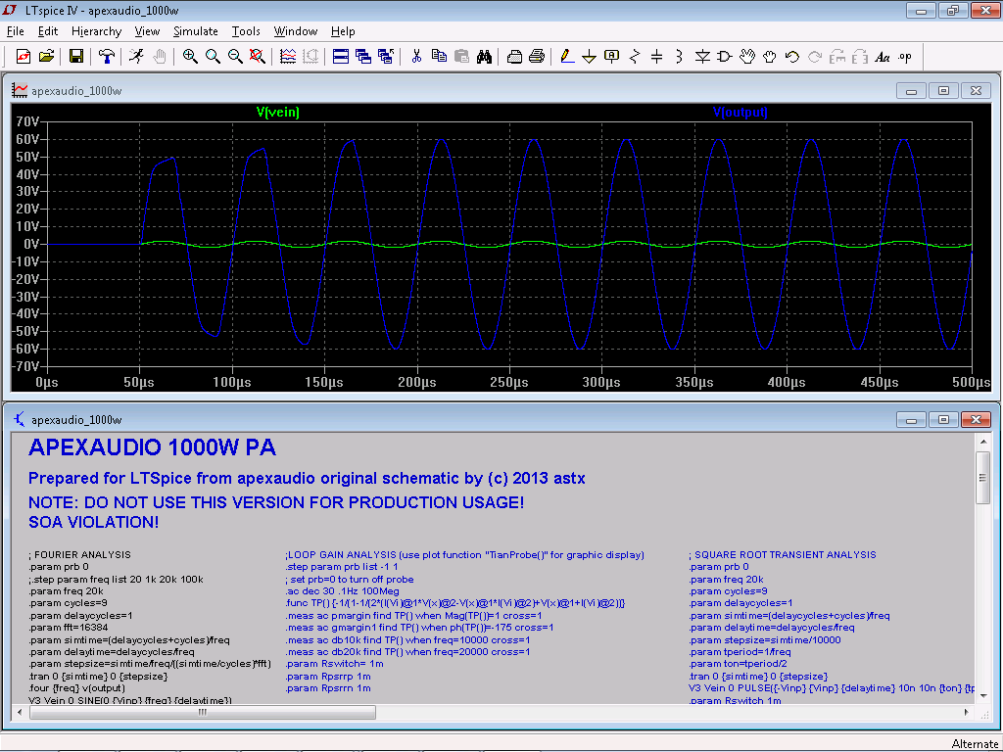This screenshot has height=752, width=1003.
Task: Select the Draw Wire pencil tool
Action: click(x=567, y=57)
